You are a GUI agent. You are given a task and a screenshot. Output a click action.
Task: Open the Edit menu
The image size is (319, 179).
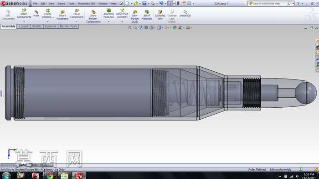pos(43,4)
